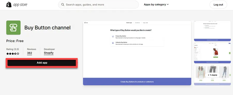Click the Rating (3.5) label
233x95 pixels.
12,49
